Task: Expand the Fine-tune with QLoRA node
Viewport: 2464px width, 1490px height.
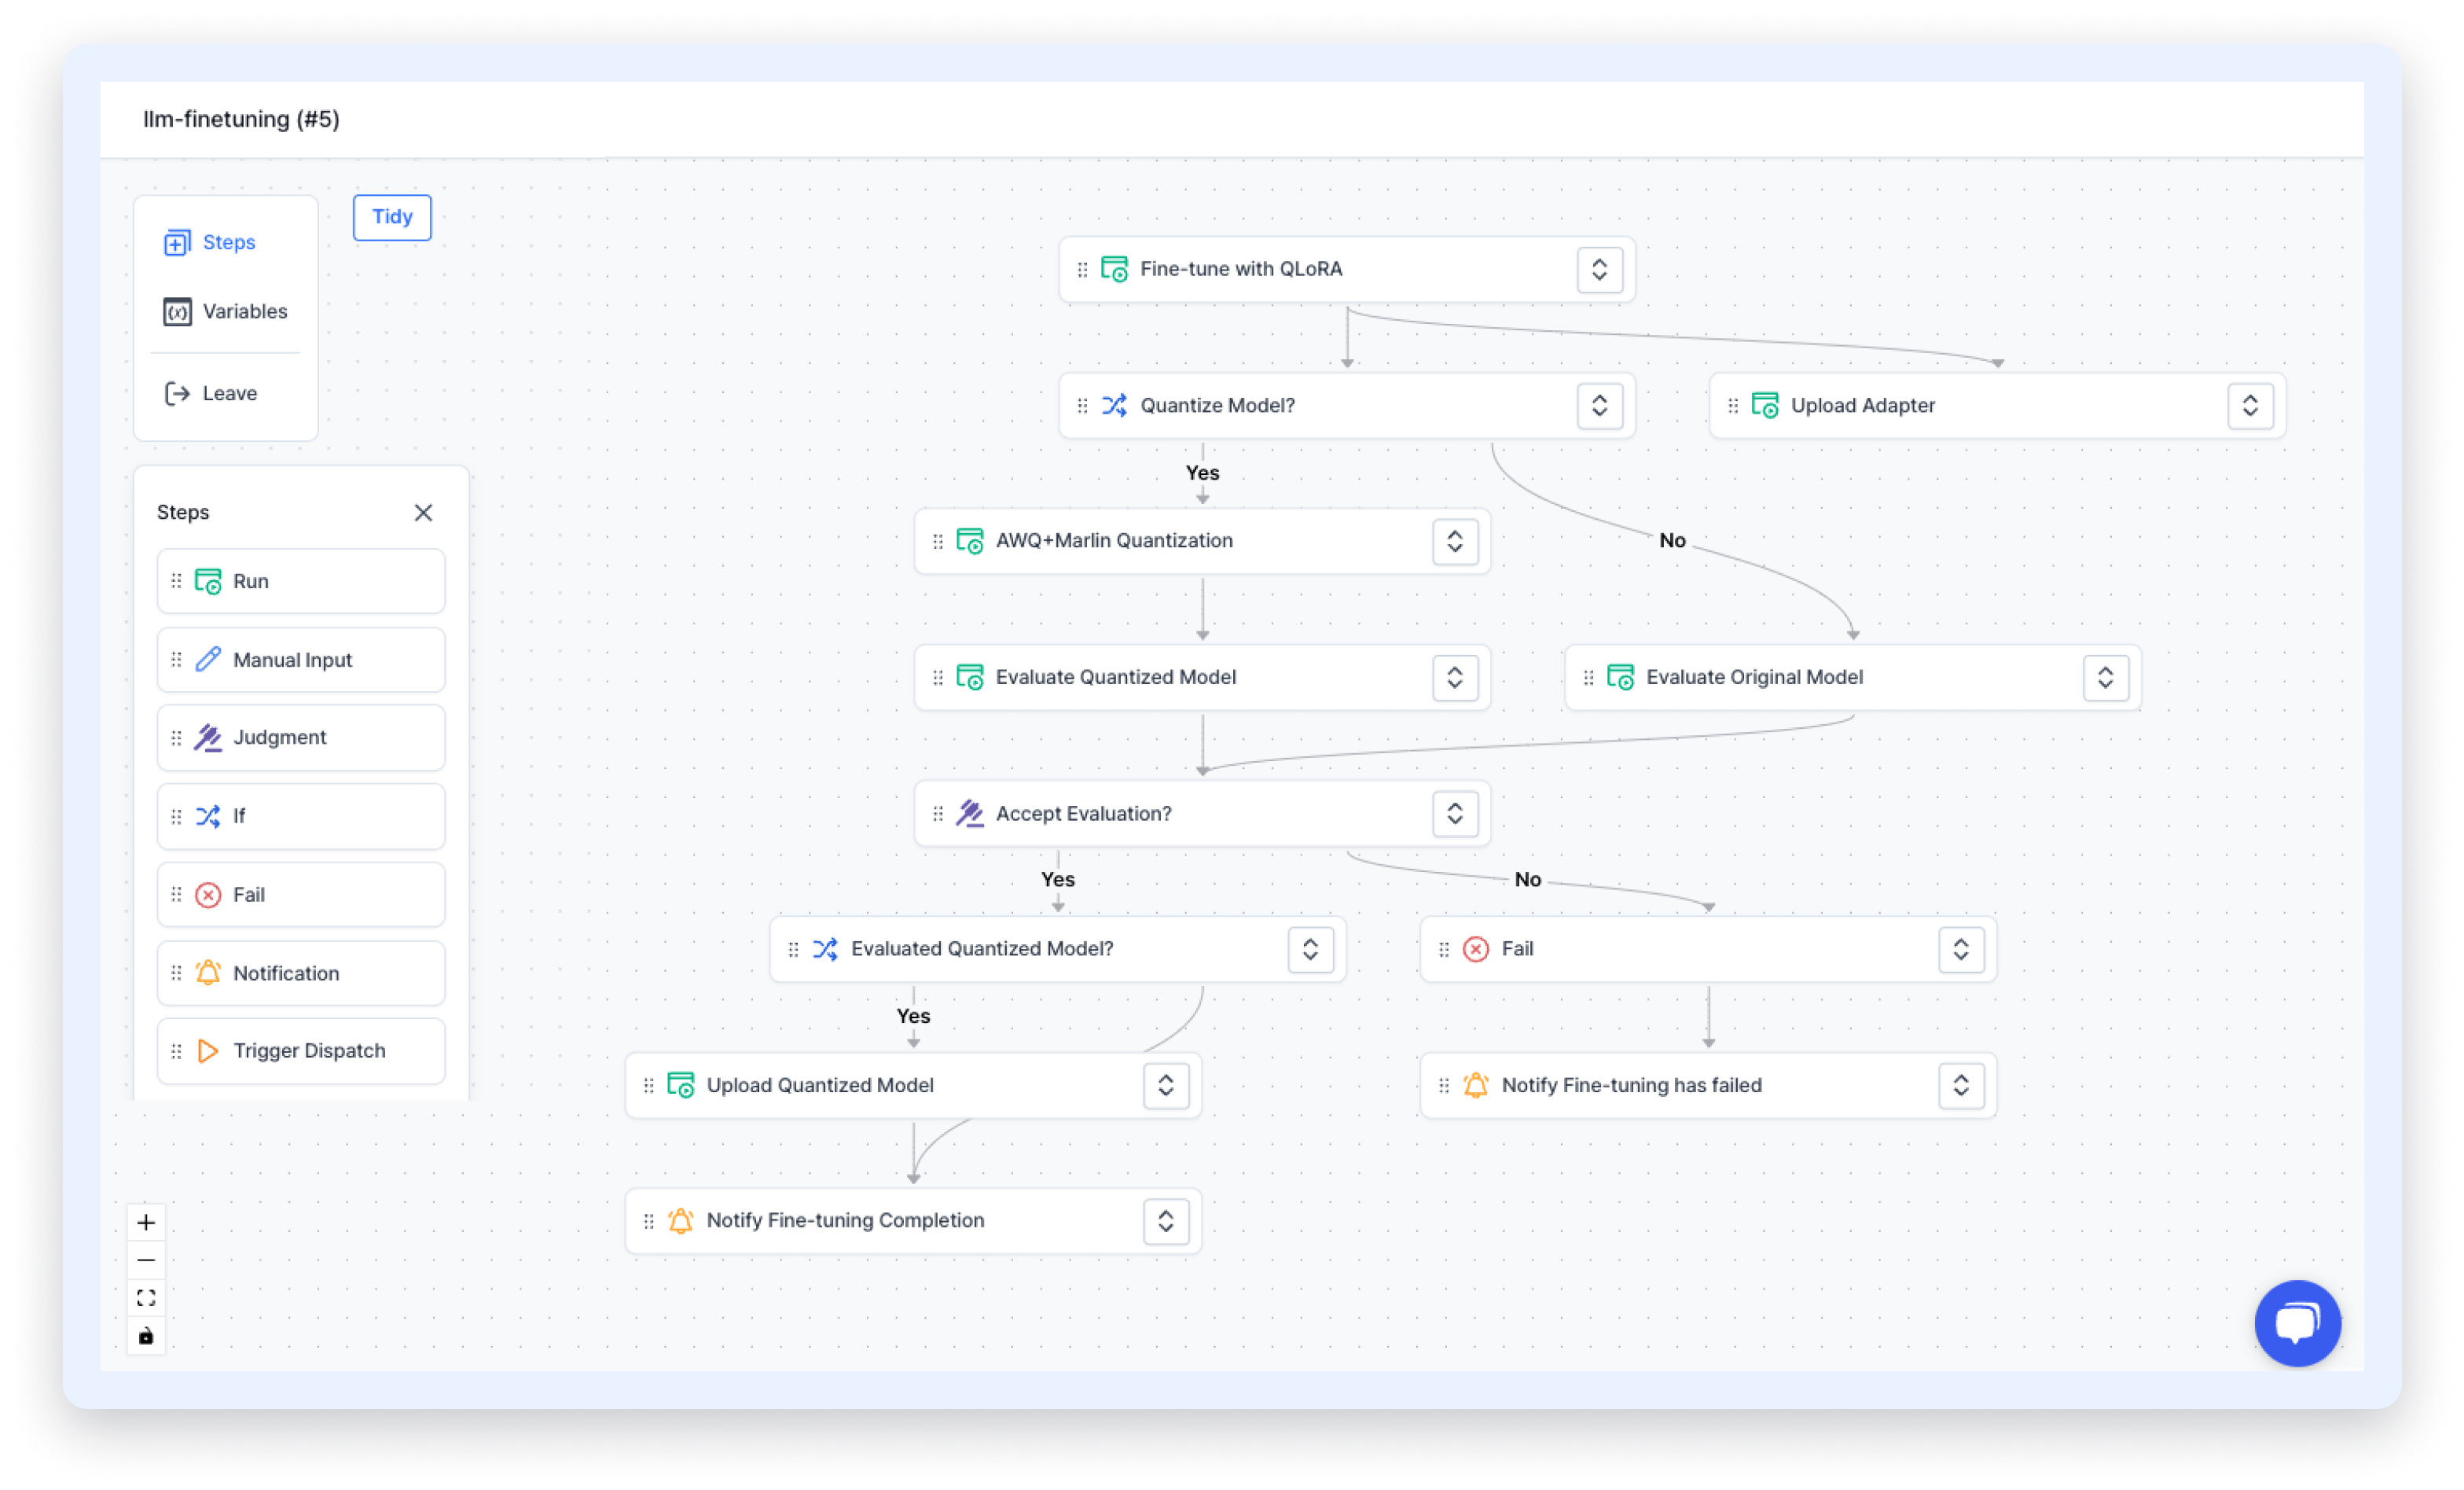Action: (x=1599, y=269)
